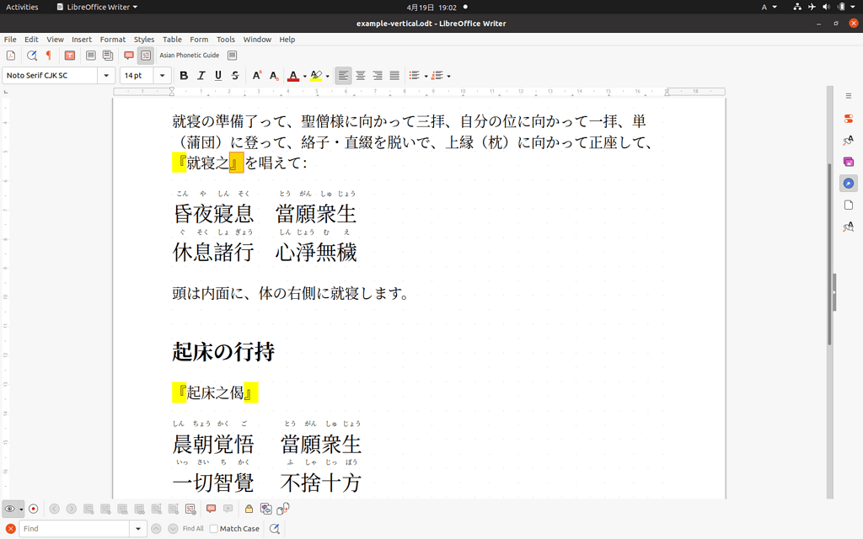Open the font size dropdown
Image resolution: width=863 pixels, height=539 pixels.
coord(161,75)
